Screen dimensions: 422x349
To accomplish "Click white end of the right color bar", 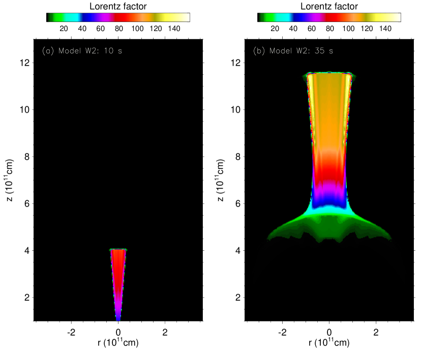I will tap(396, 17).
